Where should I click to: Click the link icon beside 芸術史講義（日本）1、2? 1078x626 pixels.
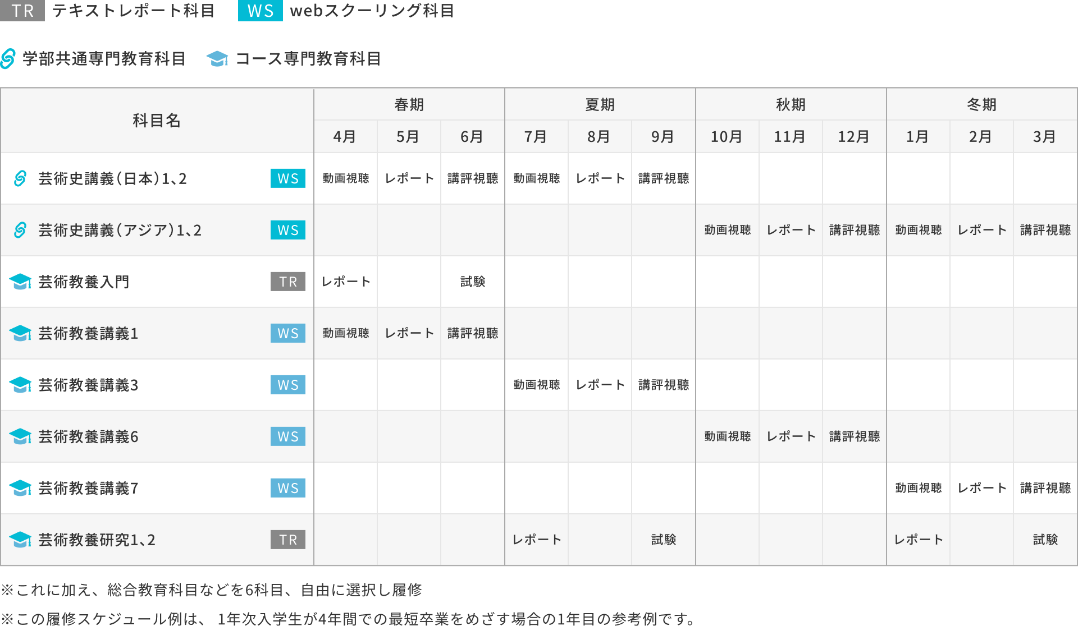tap(19, 178)
